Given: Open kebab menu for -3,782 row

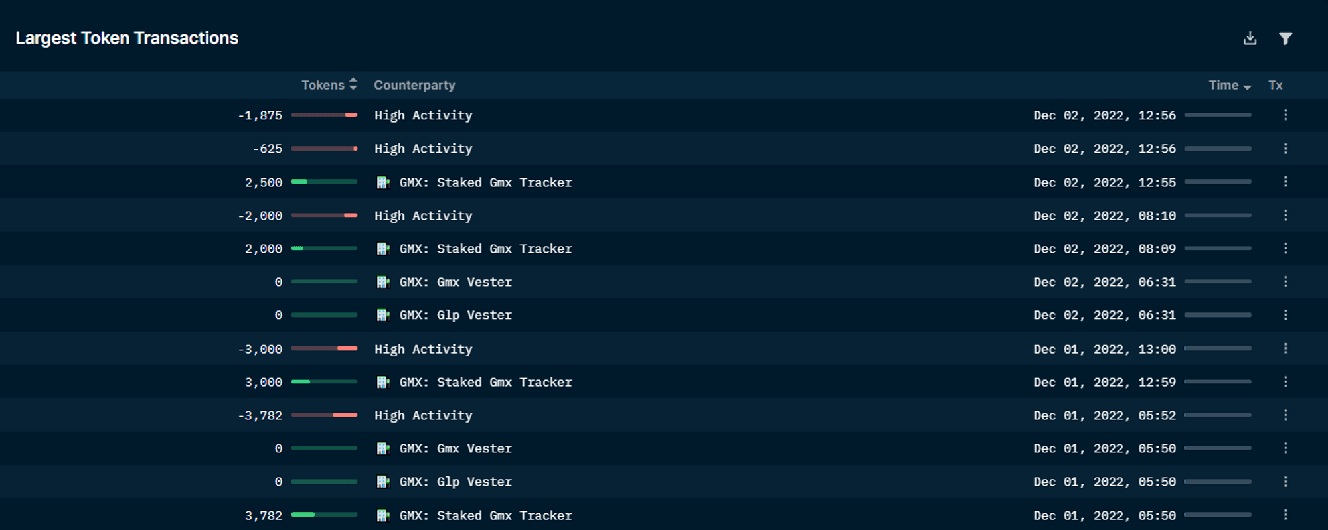Looking at the screenshot, I should [x=1286, y=415].
